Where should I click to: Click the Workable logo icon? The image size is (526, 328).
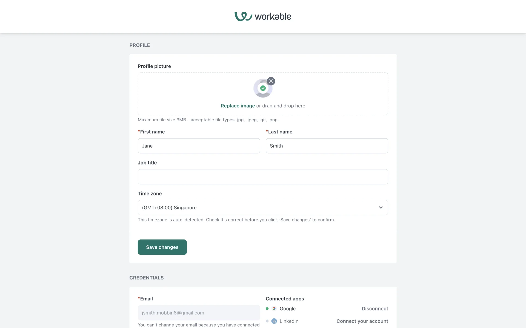click(243, 16)
